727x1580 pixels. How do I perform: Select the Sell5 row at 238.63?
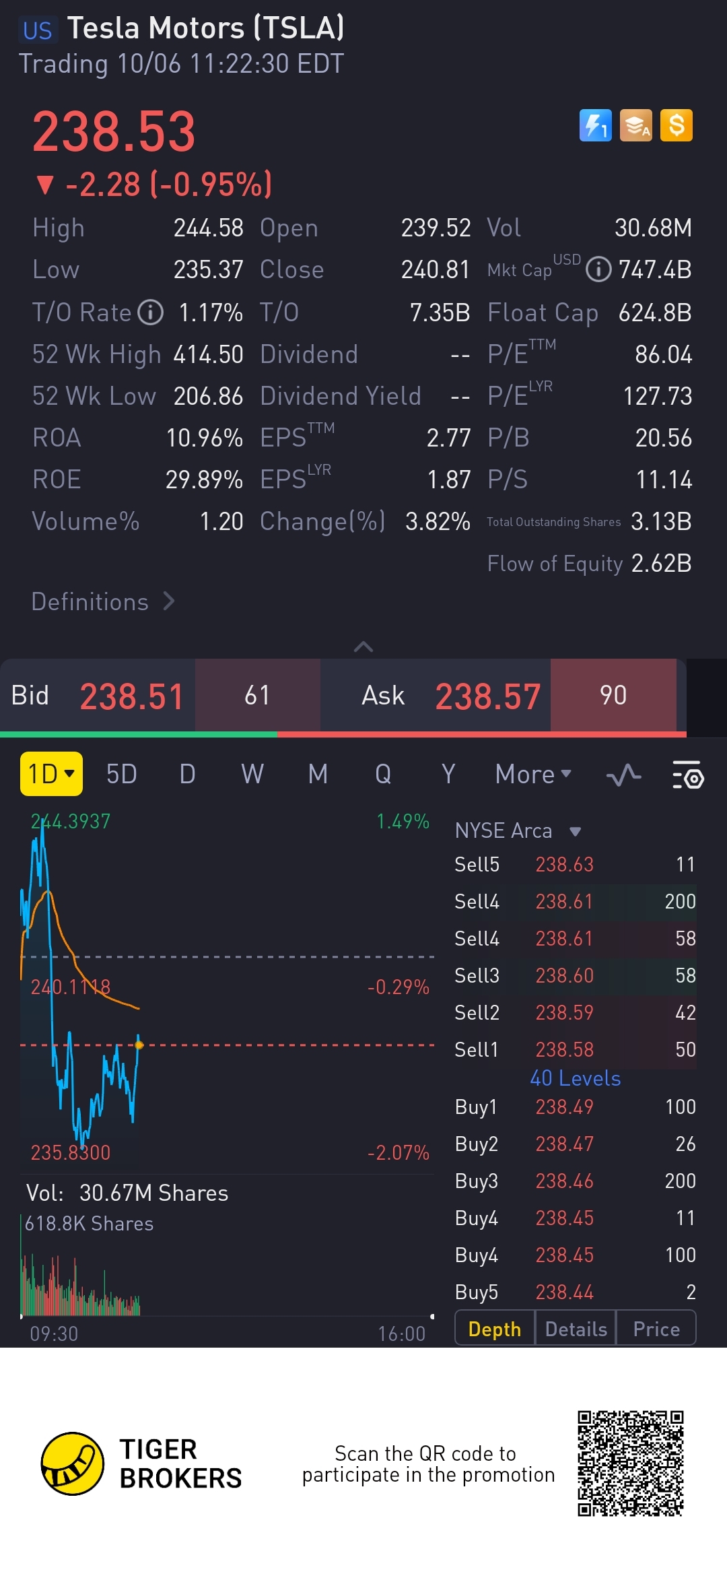click(576, 864)
